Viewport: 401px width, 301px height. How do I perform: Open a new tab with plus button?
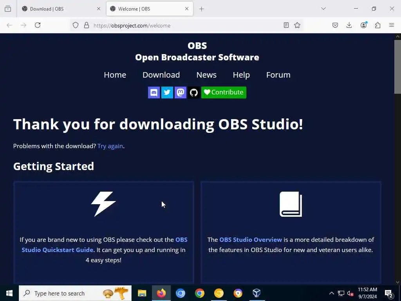click(x=202, y=9)
